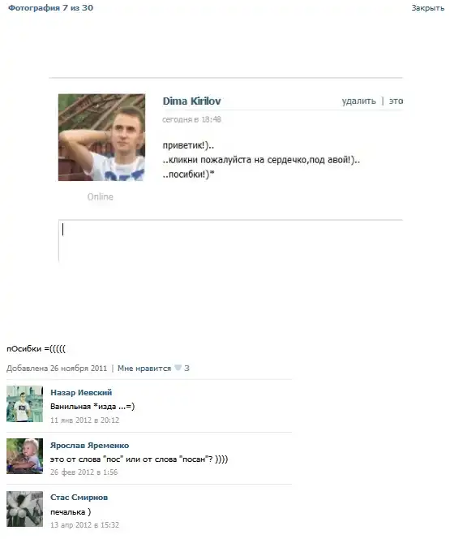Click the это link next to удалить

[396, 101]
